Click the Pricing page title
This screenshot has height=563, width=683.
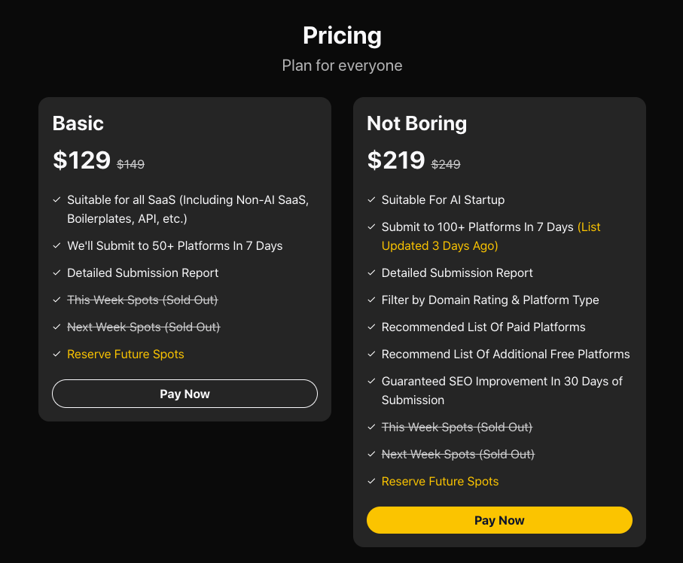342,35
